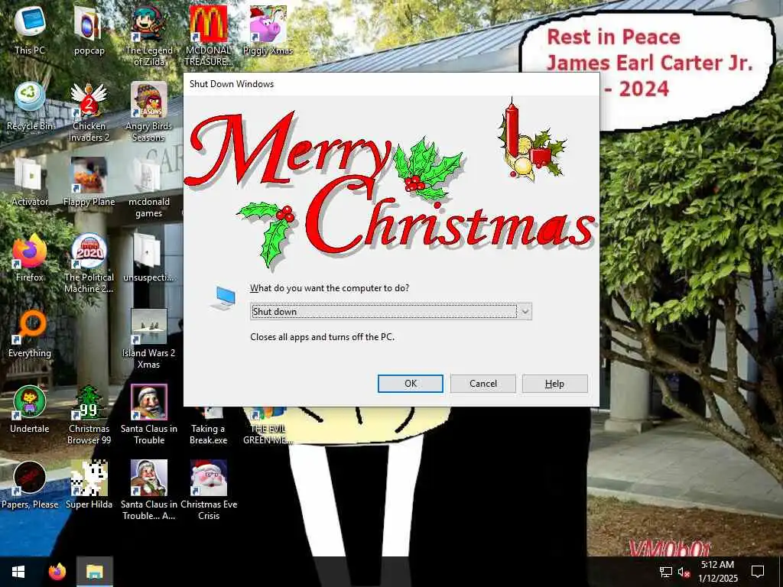The height and width of the screenshot is (587, 783).
Task: Cancel the Shut Down Windows dialog
Action: click(x=482, y=384)
